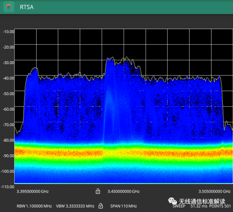Click the -80.00 amplitude axis label
The width and height of the screenshot is (233, 212).
8,140
